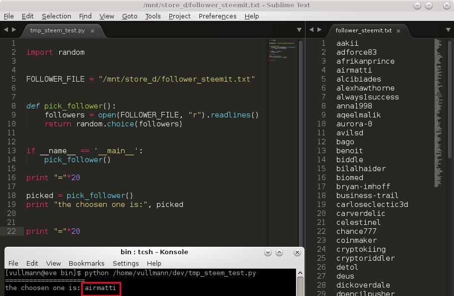This screenshot has width=454, height=296.
Task: Open the Goto menu
Action: 130,16
